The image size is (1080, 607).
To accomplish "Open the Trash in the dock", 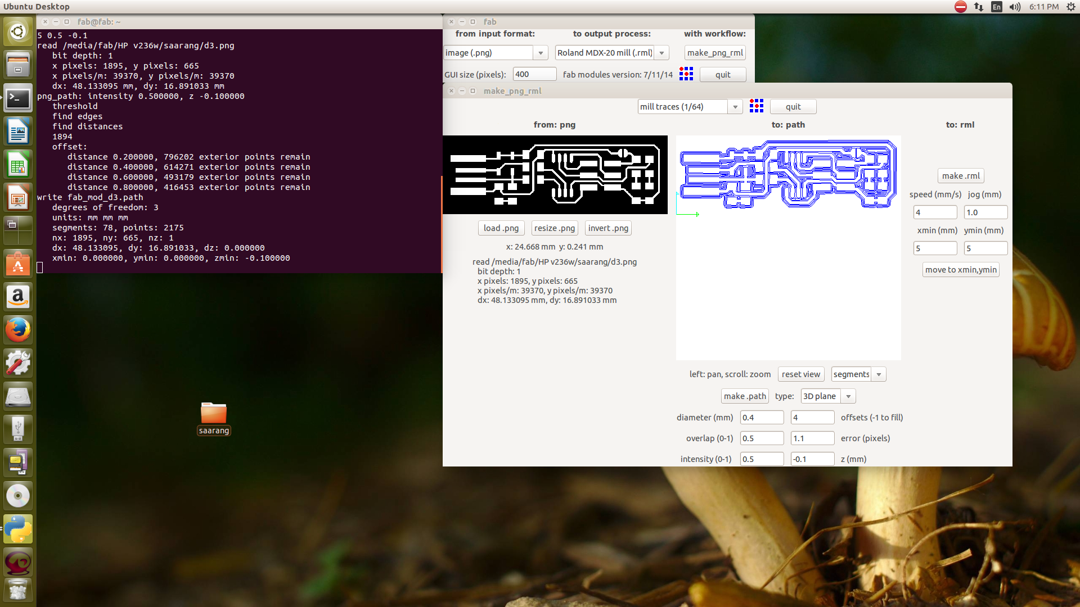I will (18, 590).
